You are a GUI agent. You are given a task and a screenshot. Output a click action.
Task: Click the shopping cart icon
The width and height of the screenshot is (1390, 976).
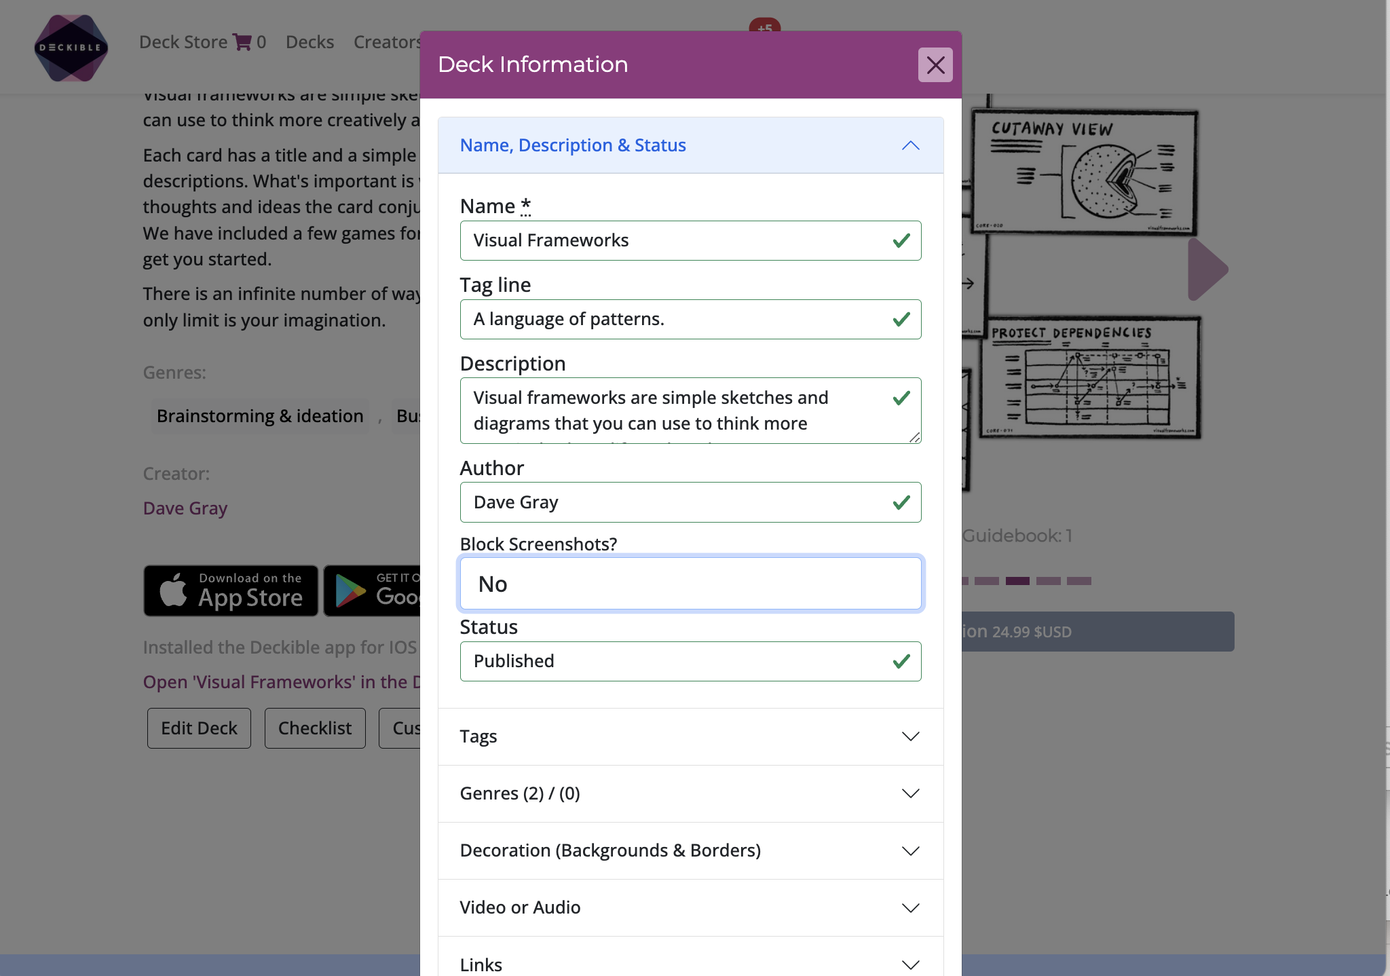(x=242, y=42)
